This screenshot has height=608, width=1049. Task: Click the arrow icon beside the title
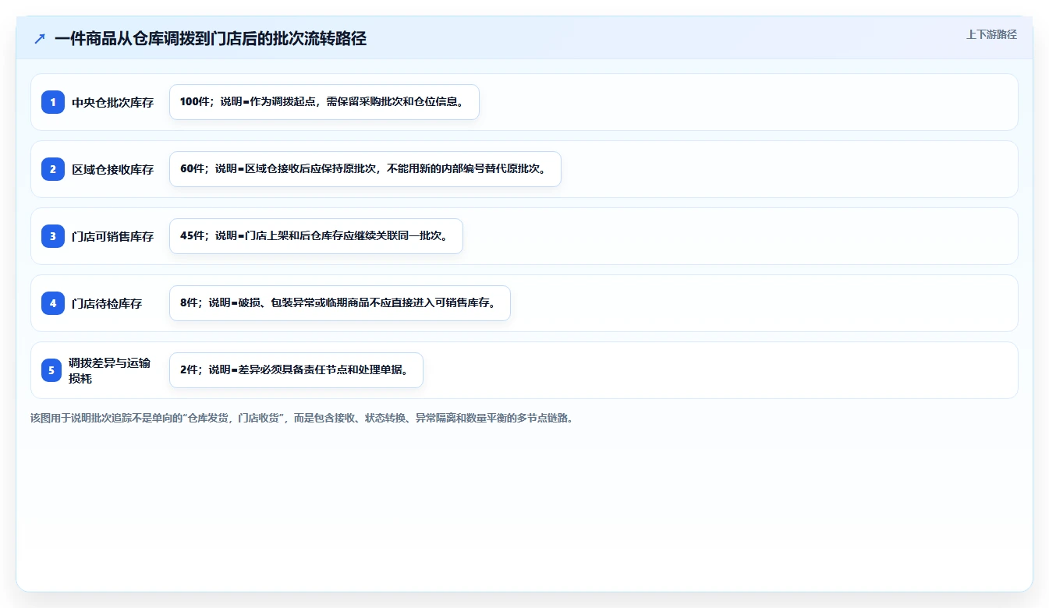click(40, 38)
